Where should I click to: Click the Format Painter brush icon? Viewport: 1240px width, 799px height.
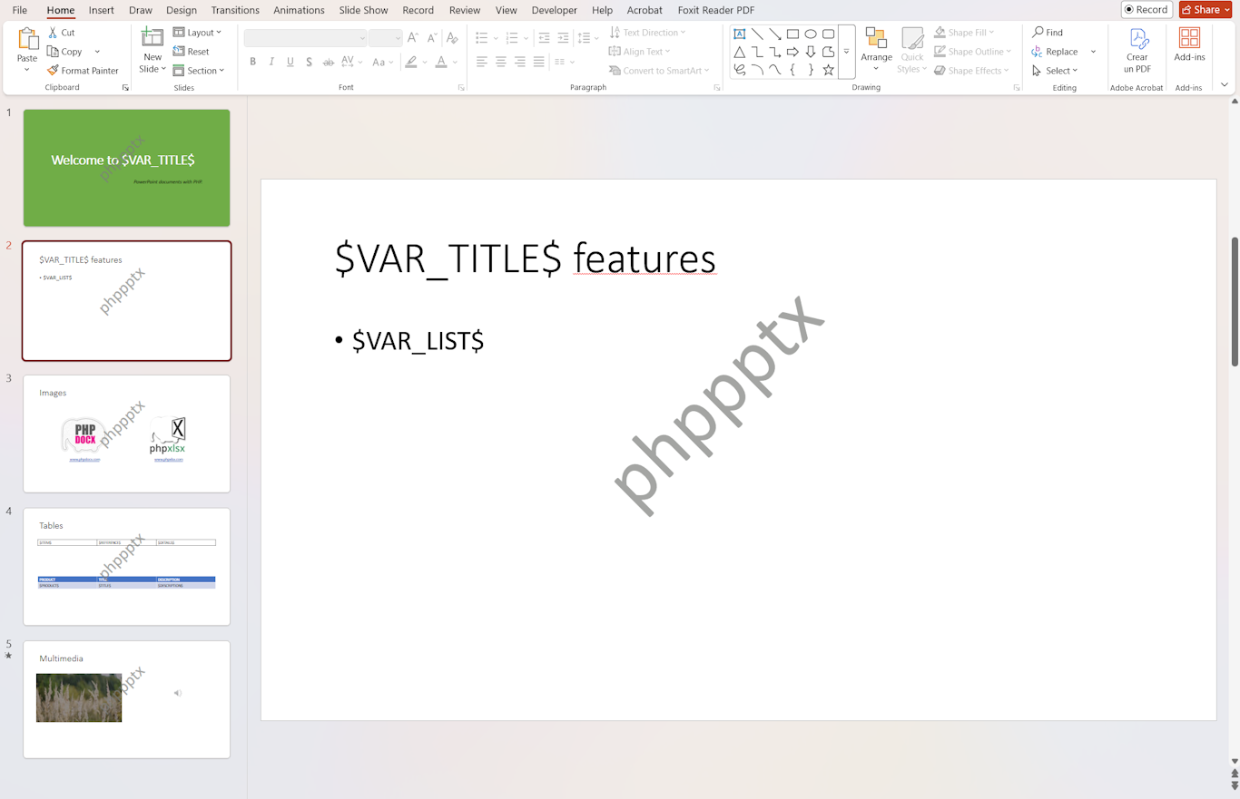point(54,71)
